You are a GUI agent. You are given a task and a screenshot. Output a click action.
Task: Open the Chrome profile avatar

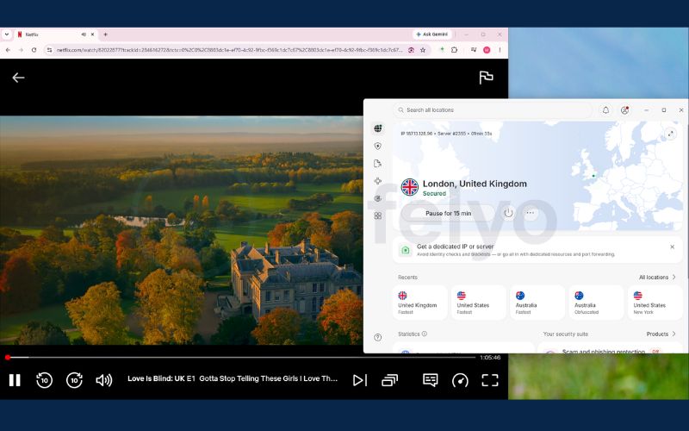coord(487,50)
